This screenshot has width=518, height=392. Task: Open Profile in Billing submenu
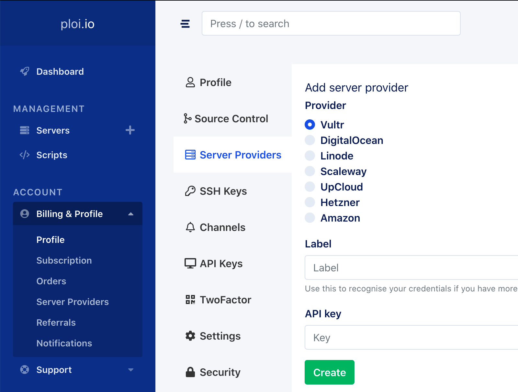51,240
